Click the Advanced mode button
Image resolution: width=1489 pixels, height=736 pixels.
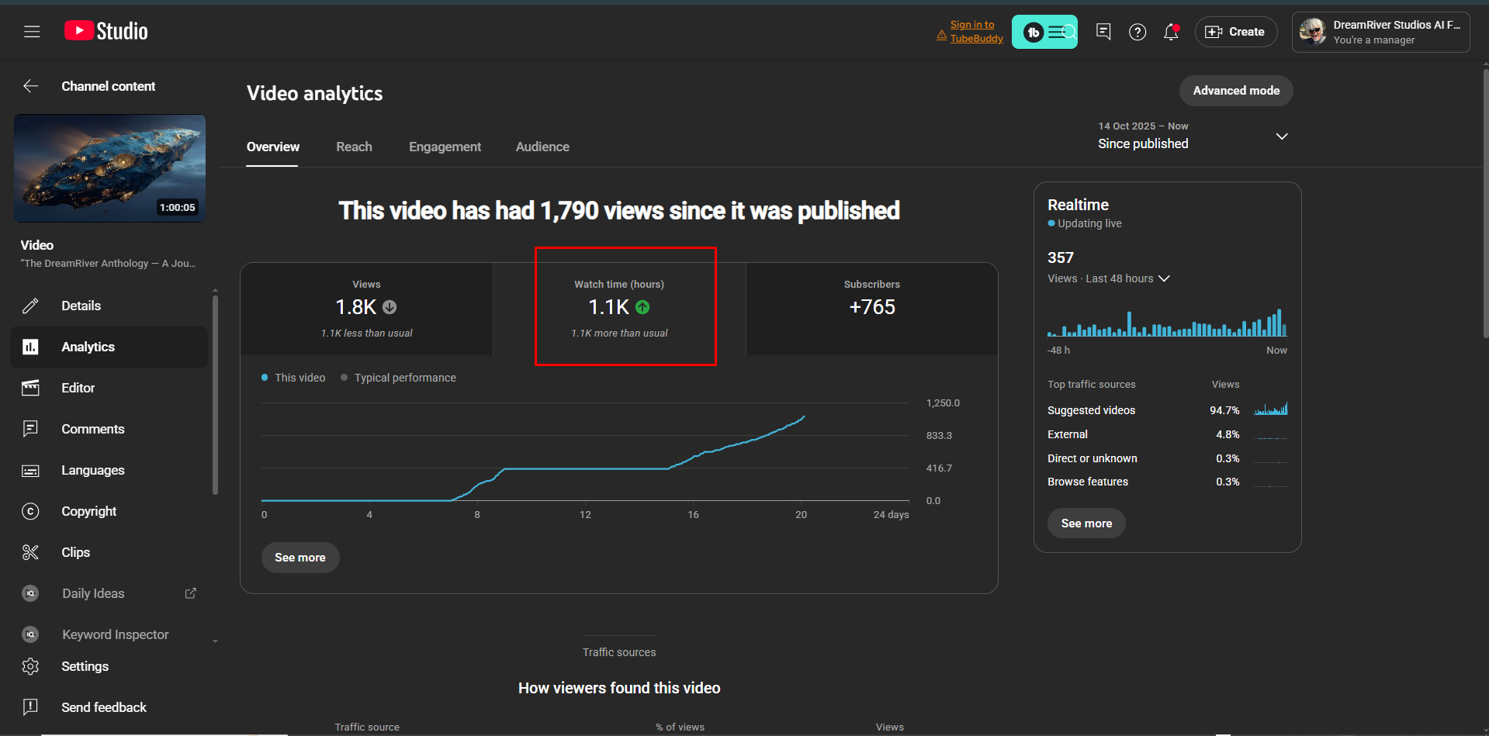click(x=1235, y=91)
